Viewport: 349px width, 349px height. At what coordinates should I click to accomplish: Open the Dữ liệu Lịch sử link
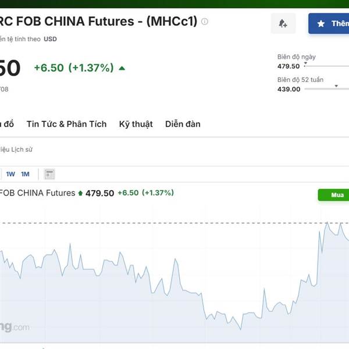click(x=16, y=149)
